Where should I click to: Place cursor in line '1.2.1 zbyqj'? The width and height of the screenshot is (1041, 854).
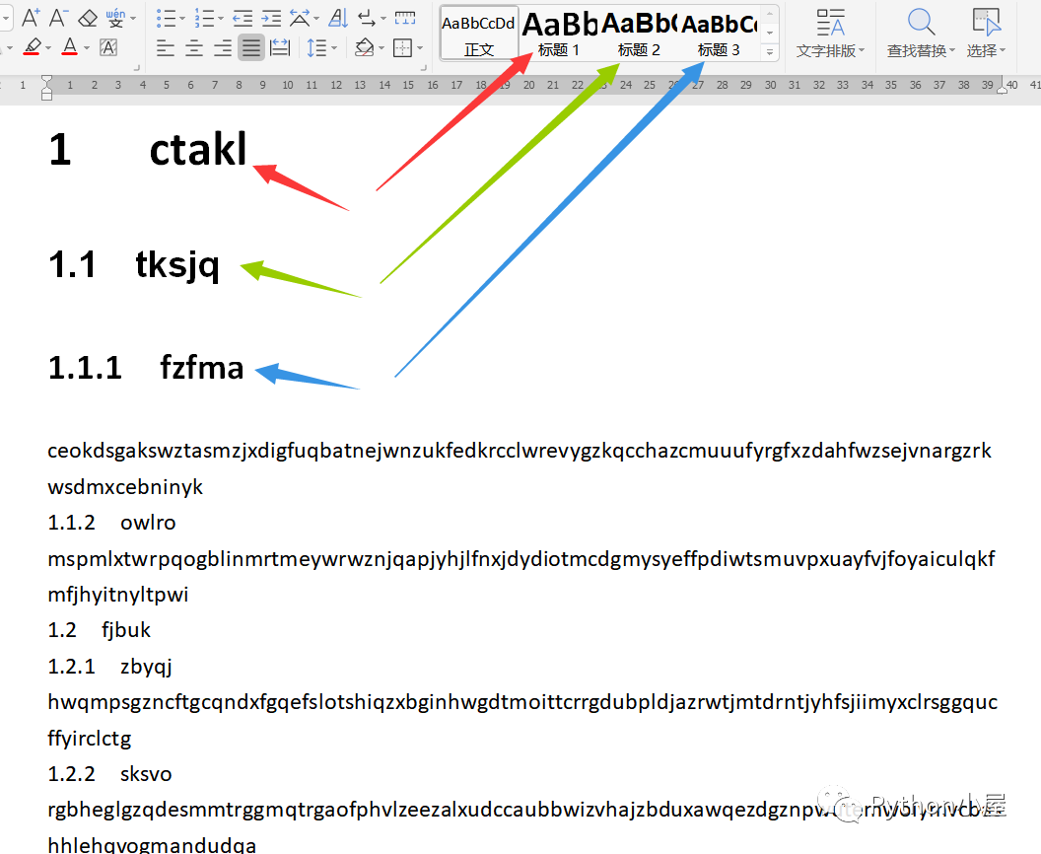109,666
